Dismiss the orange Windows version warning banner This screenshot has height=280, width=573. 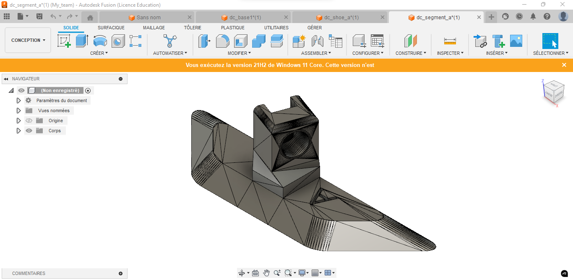[564, 65]
